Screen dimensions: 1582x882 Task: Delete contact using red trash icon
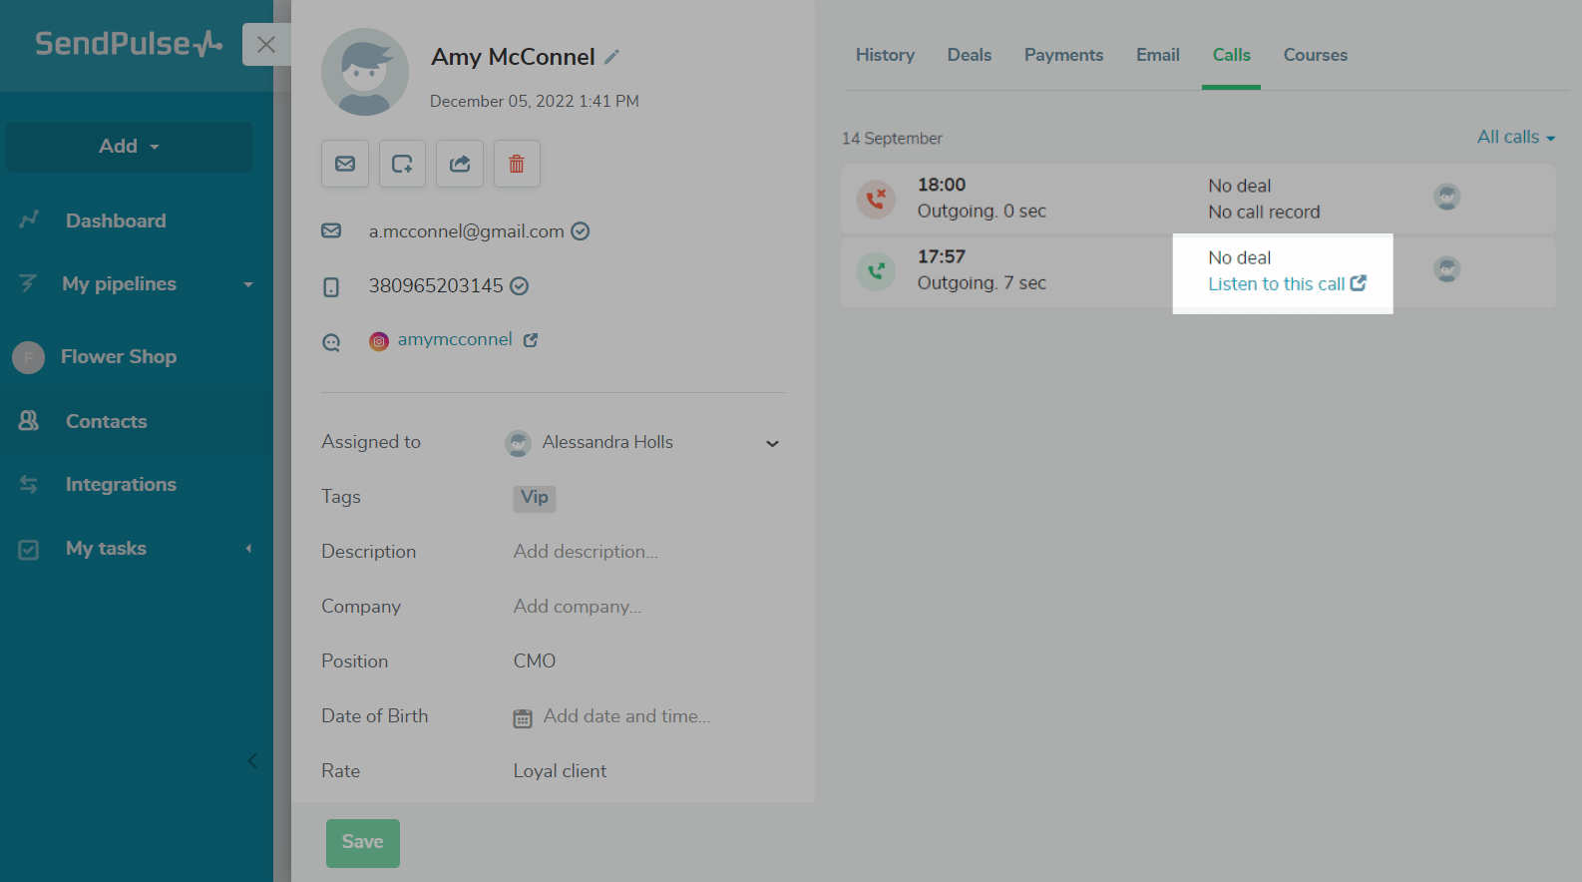pos(517,164)
